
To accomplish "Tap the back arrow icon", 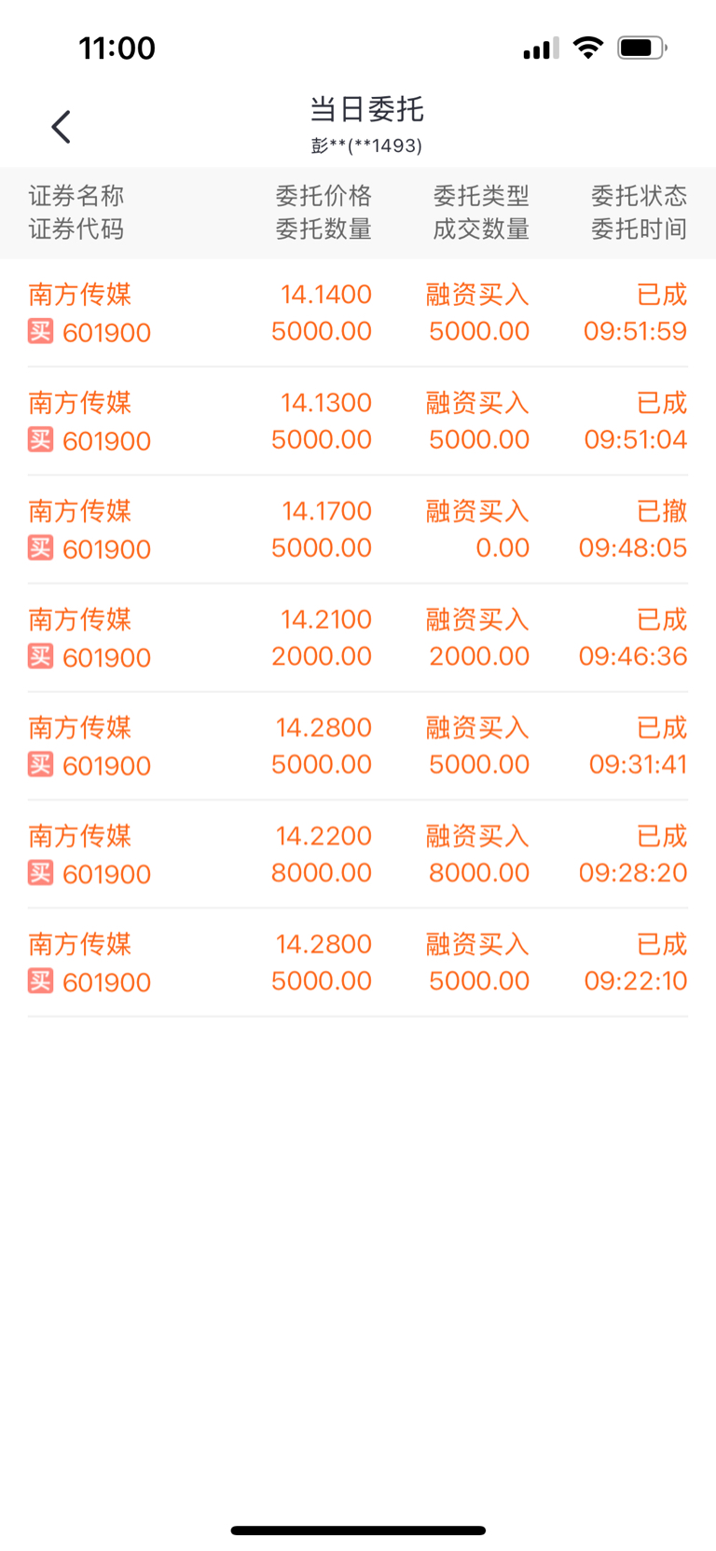I will pyautogui.click(x=62, y=127).
